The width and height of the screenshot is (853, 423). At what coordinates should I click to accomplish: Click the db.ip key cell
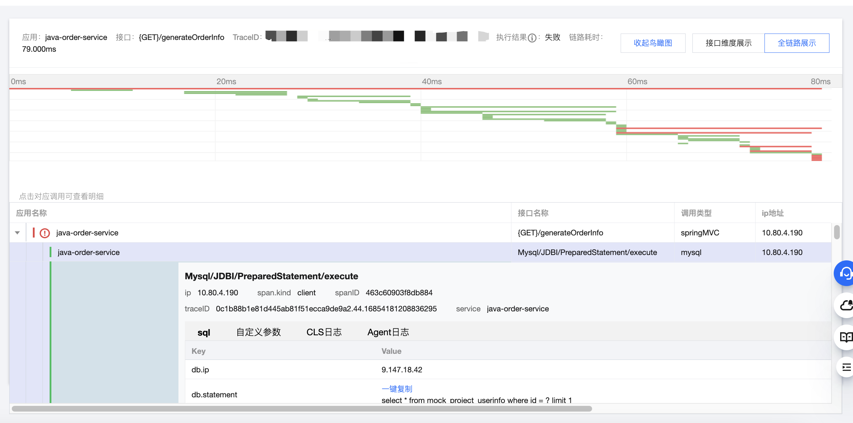coord(200,370)
